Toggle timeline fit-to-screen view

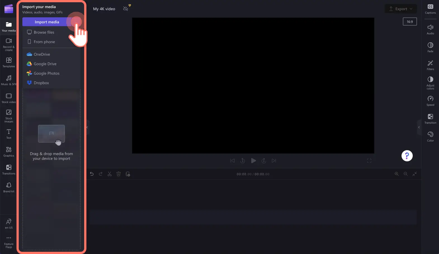tap(414, 174)
